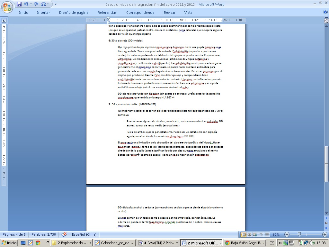Click the Español (Chile) language indicator

pyautogui.click(x=83, y=234)
